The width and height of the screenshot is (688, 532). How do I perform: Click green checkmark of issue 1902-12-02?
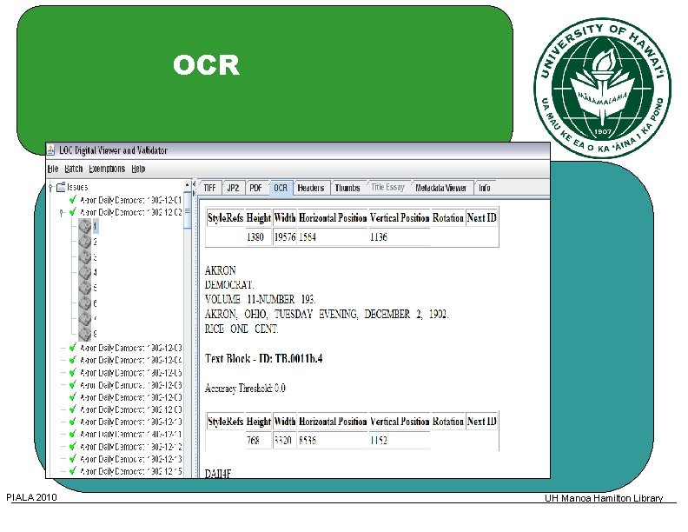pyautogui.click(x=73, y=212)
